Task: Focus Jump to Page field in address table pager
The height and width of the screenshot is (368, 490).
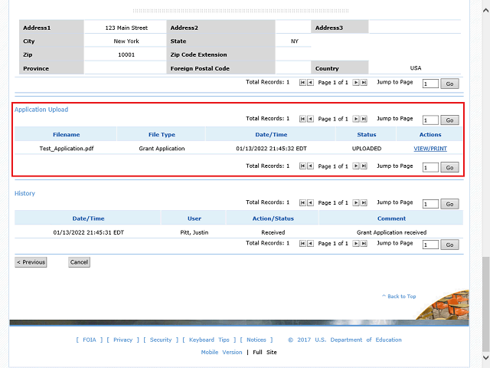Action: (430, 83)
